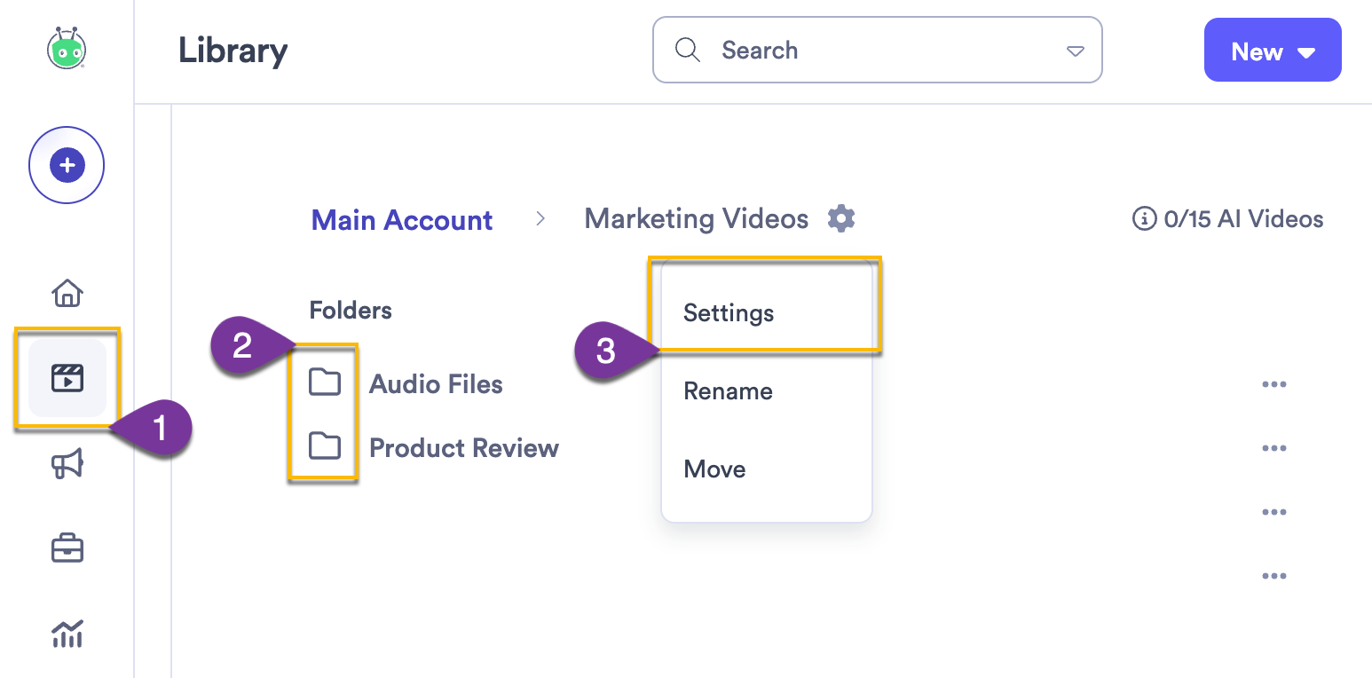Open the Home icon in sidebar
Screen dimensions: 1372x678
[67, 292]
